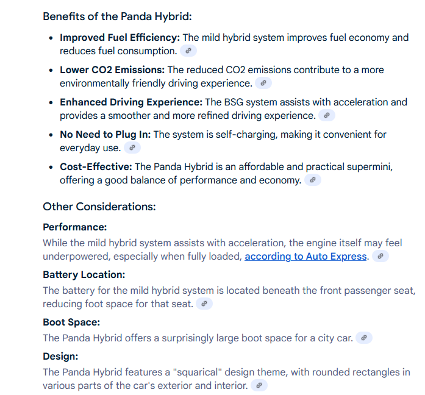Open source chip beside Enhanced Driving Experience text

pyautogui.click(x=327, y=115)
